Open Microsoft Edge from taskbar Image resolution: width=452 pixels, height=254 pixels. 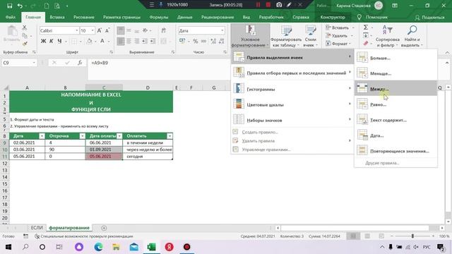99,247
